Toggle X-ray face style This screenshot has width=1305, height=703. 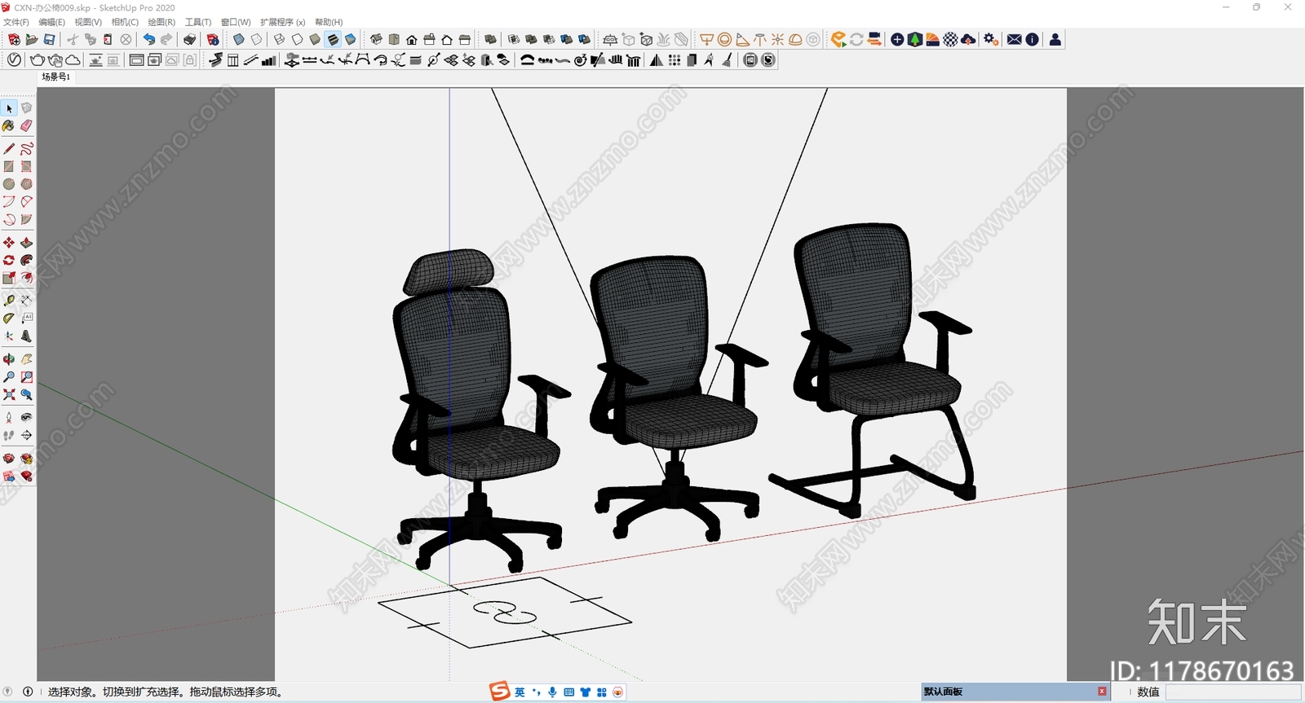239,39
